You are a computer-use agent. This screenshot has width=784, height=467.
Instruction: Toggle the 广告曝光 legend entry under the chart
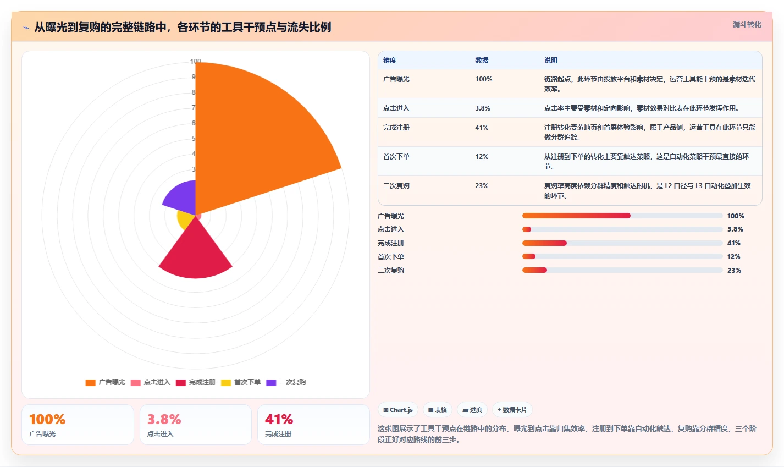pos(105,382)
